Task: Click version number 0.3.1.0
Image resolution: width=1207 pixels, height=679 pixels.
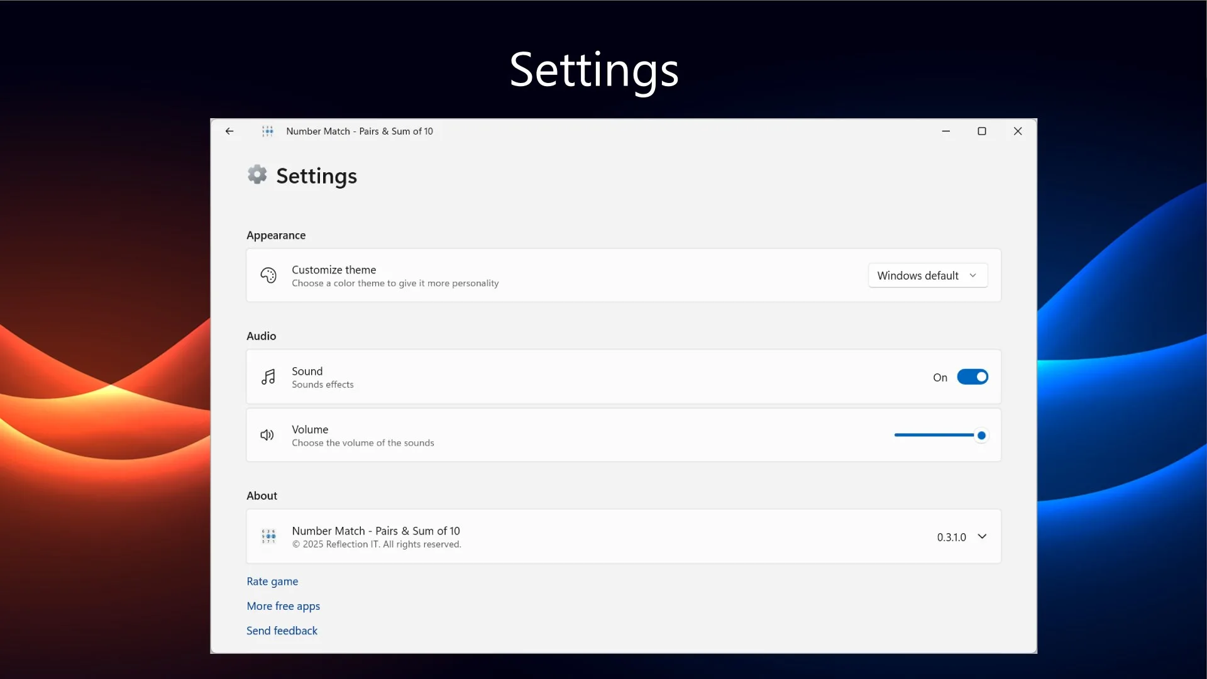Action: 951,537
